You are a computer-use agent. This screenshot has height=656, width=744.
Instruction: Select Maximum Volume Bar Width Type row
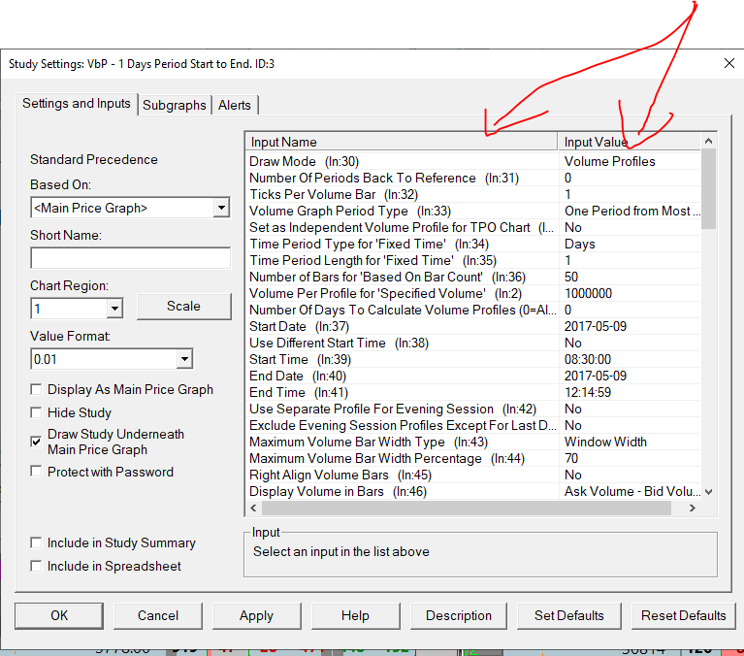click(x=473, y=442)
